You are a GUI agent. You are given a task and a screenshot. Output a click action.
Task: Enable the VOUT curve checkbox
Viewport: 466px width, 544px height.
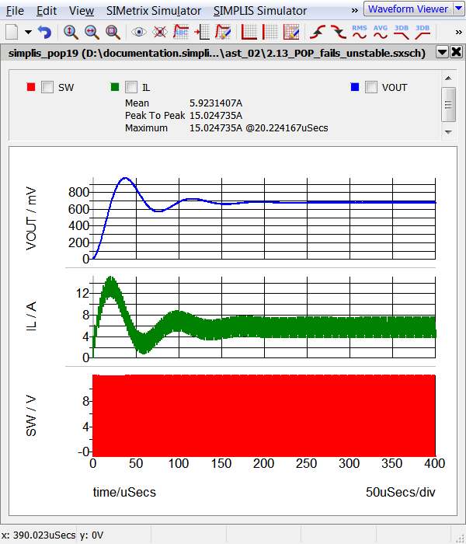(x=371, y=87)
